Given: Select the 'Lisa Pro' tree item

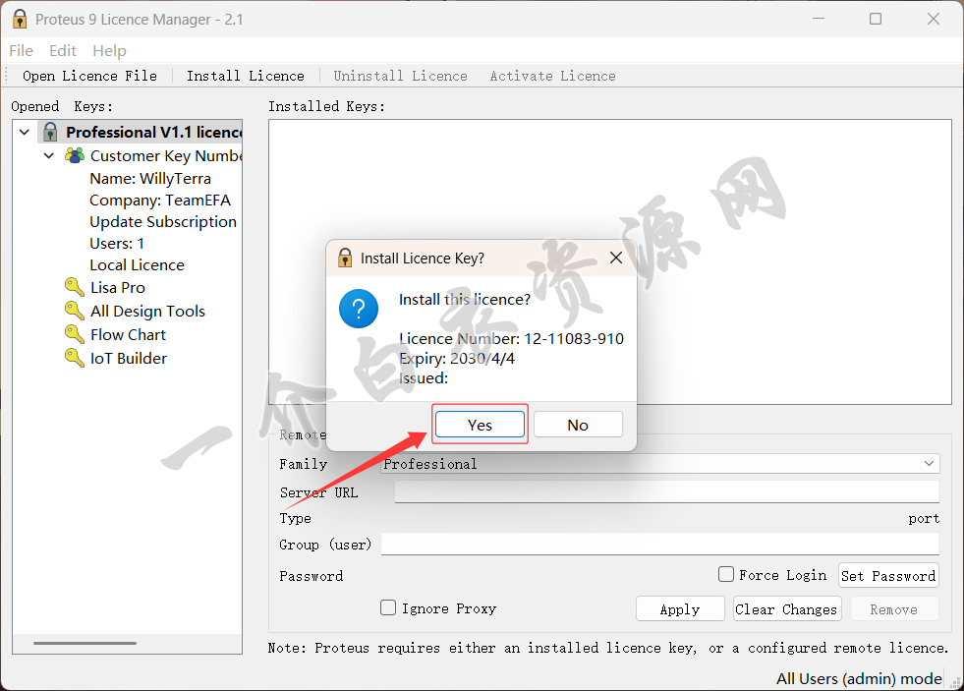Looking at the screenshot, I should click(x=117, y=288).
